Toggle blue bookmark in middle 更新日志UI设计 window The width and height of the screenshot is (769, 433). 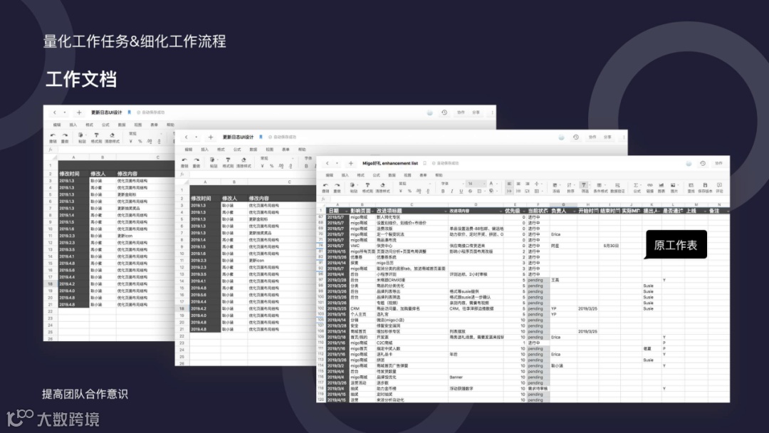point(261,137)
